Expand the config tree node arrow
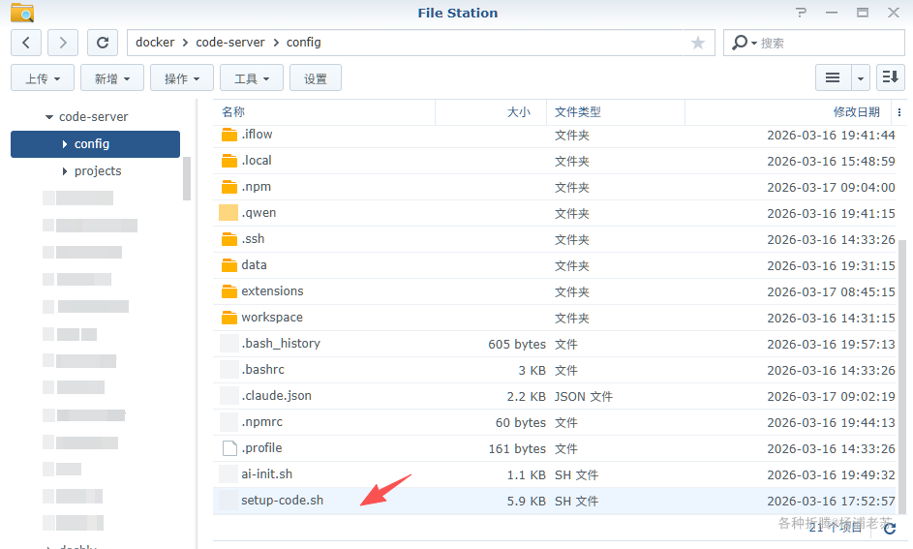Screen dimensions: 913x549 [x=65, y=144]
